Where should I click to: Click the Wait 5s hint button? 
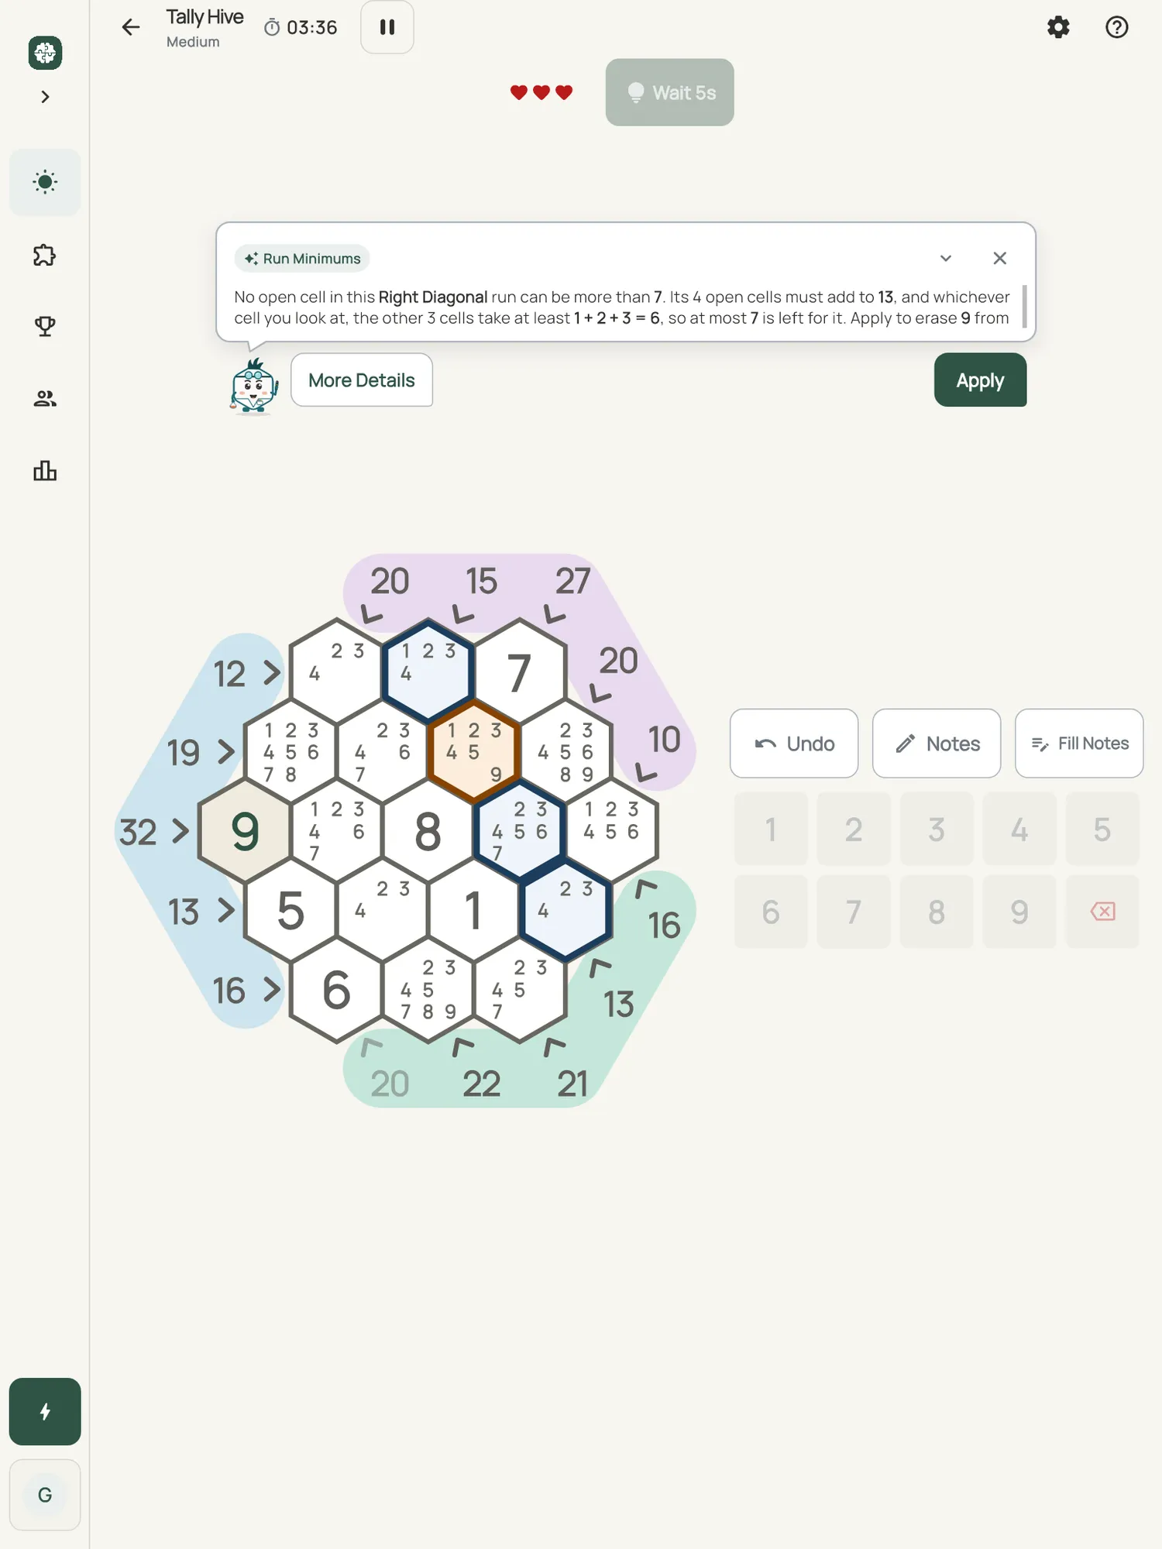point(669,92)
